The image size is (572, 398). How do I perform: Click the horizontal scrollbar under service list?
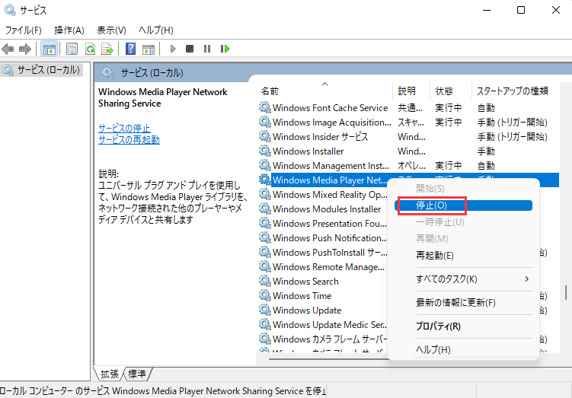pos(328,359)
